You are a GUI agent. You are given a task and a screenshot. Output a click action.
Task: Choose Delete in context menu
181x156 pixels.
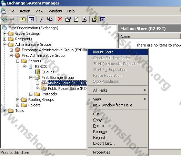(118, 126)
